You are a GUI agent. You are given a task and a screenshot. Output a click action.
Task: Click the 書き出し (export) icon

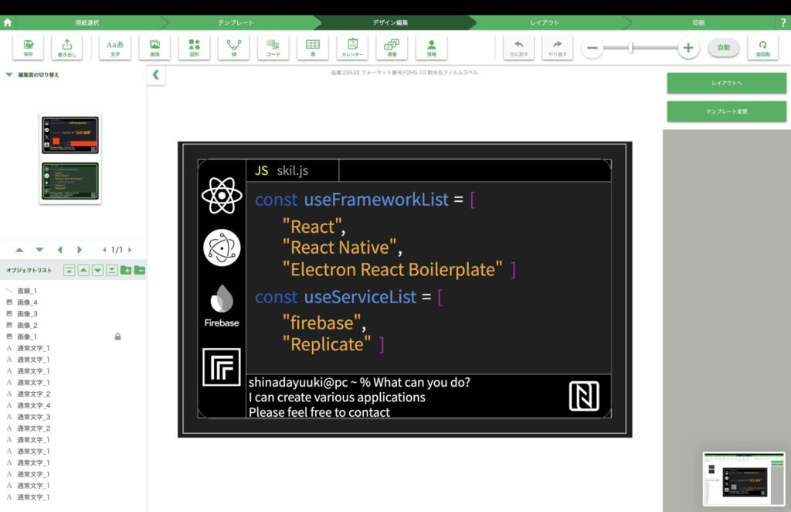(66, 48)
